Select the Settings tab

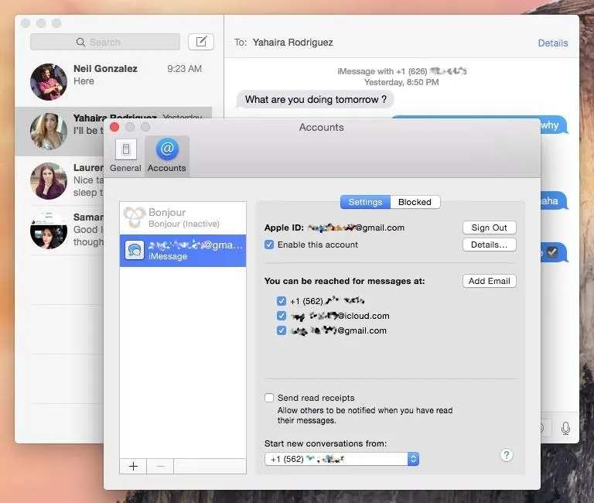(x=365, y=202)
